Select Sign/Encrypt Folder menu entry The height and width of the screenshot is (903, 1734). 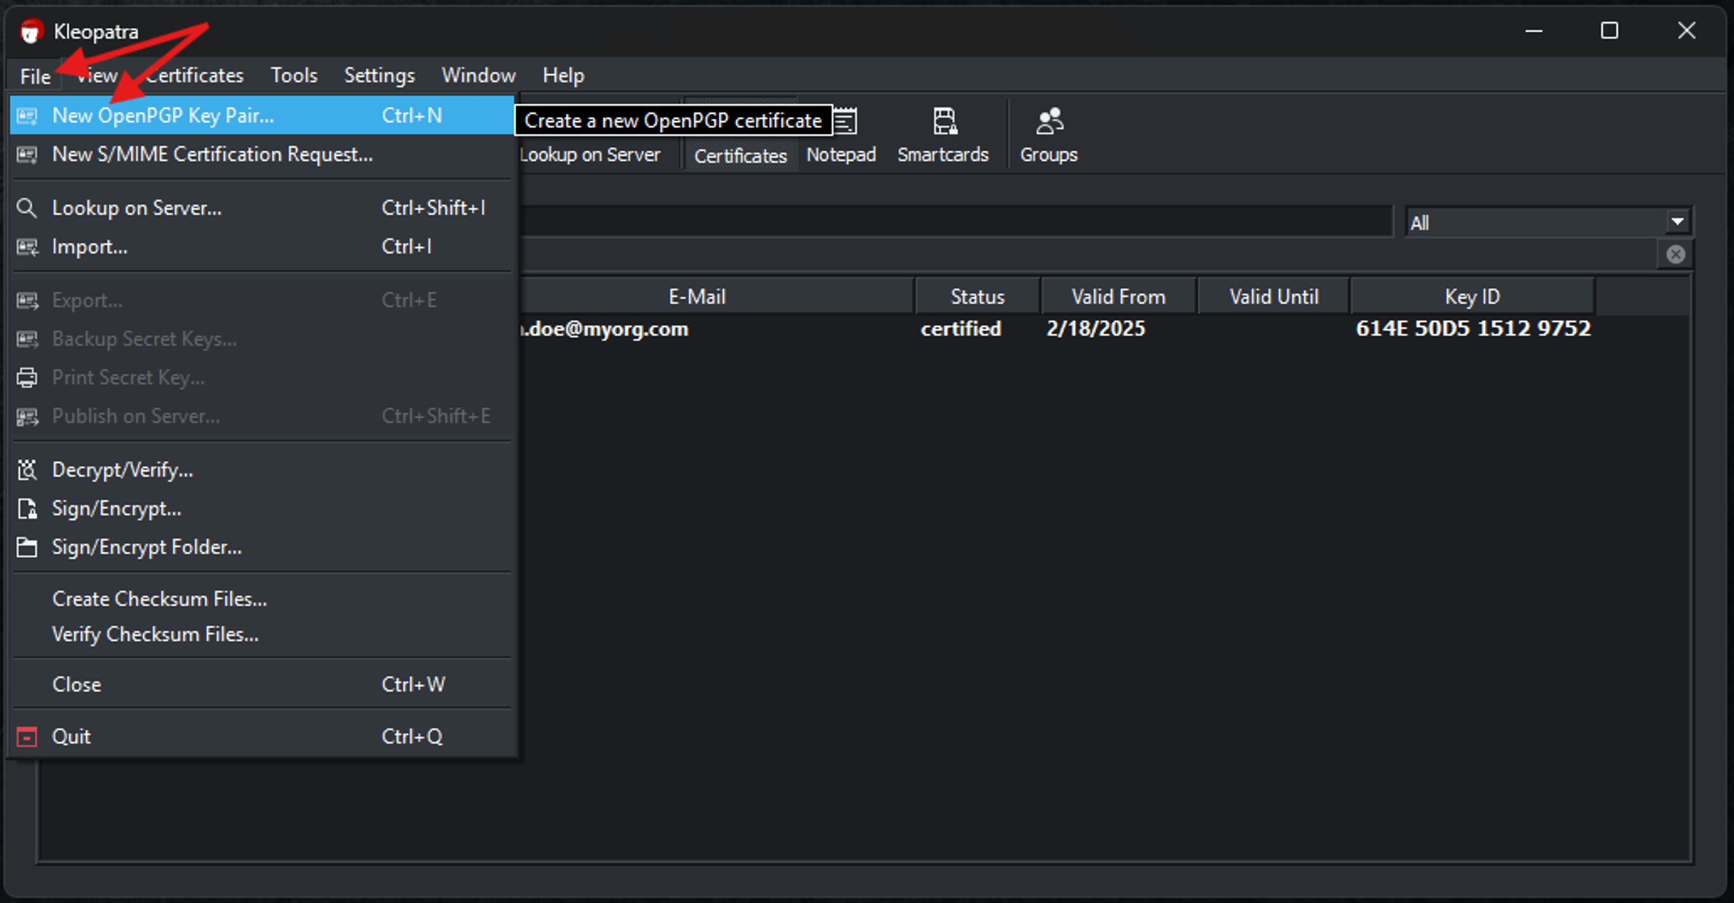(x=263, y=547)
